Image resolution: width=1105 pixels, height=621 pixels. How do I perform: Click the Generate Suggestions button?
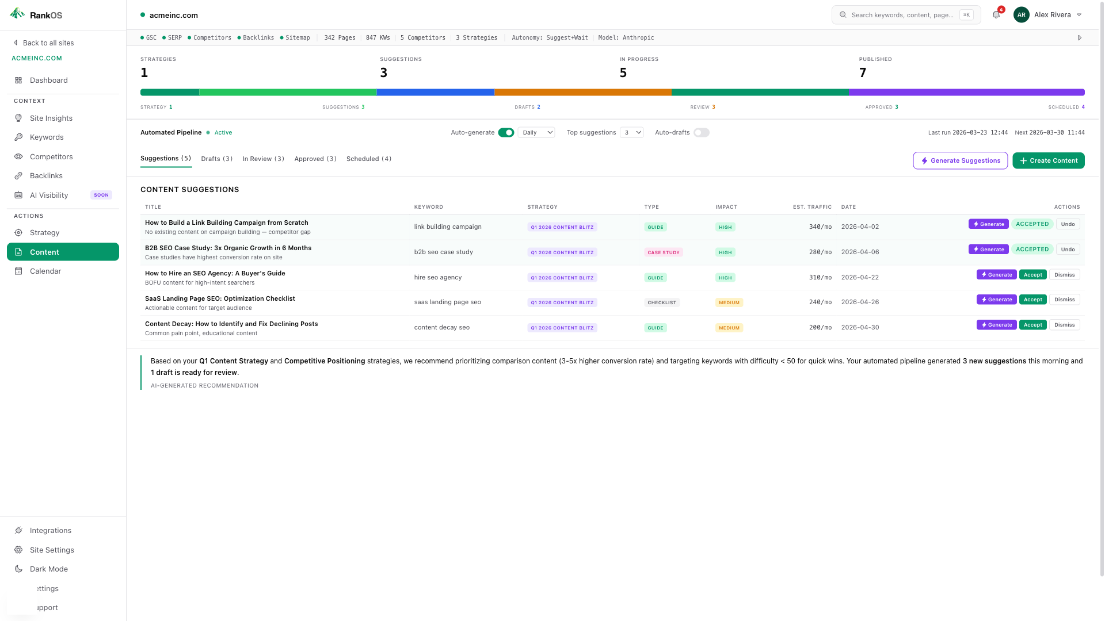pyautogui.click(x=960, y=160)
